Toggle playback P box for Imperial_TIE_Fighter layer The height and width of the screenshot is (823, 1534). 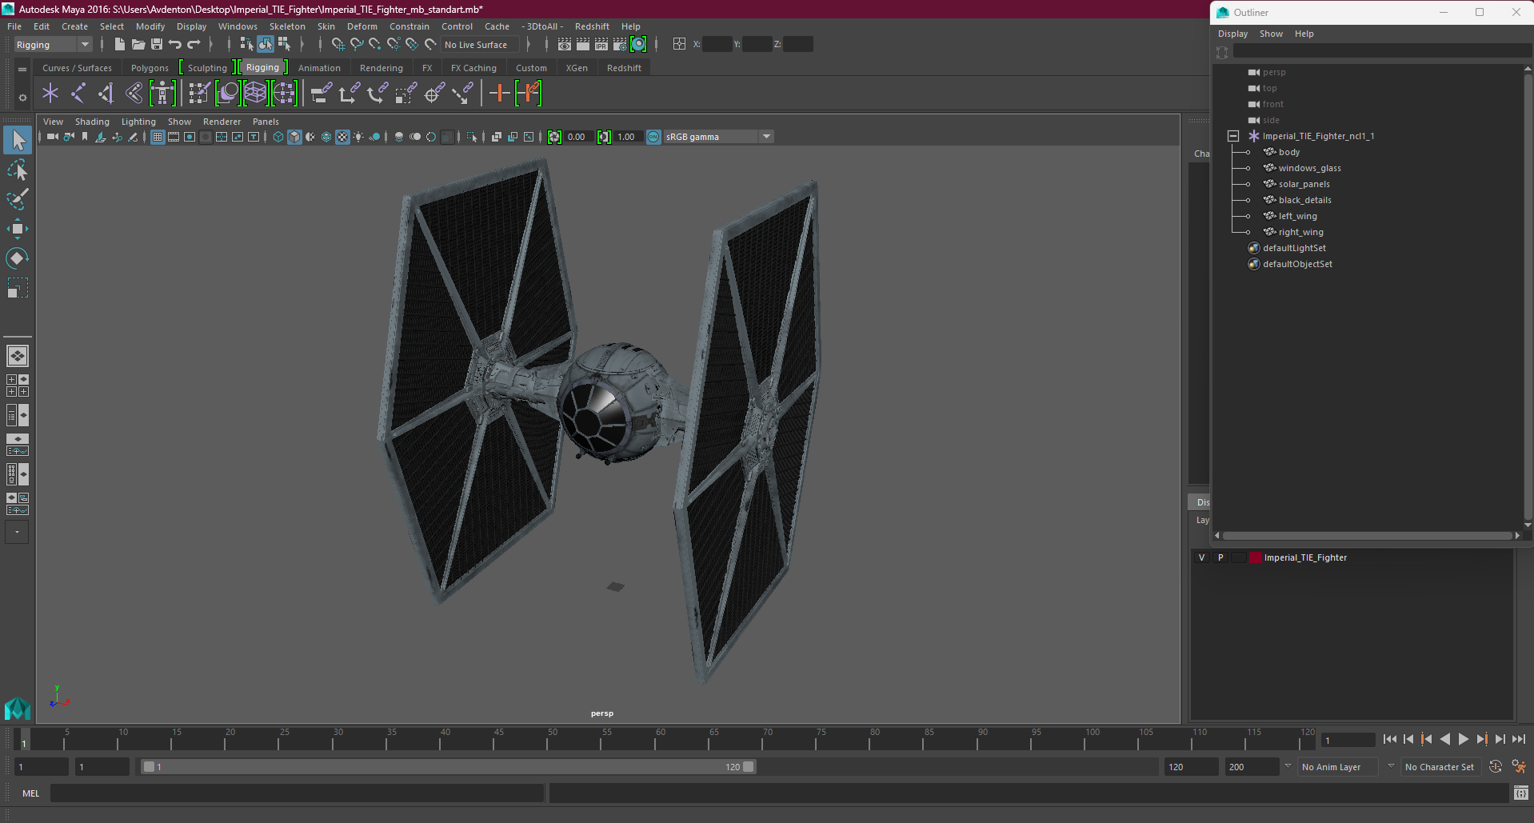tap(1220, 557)
